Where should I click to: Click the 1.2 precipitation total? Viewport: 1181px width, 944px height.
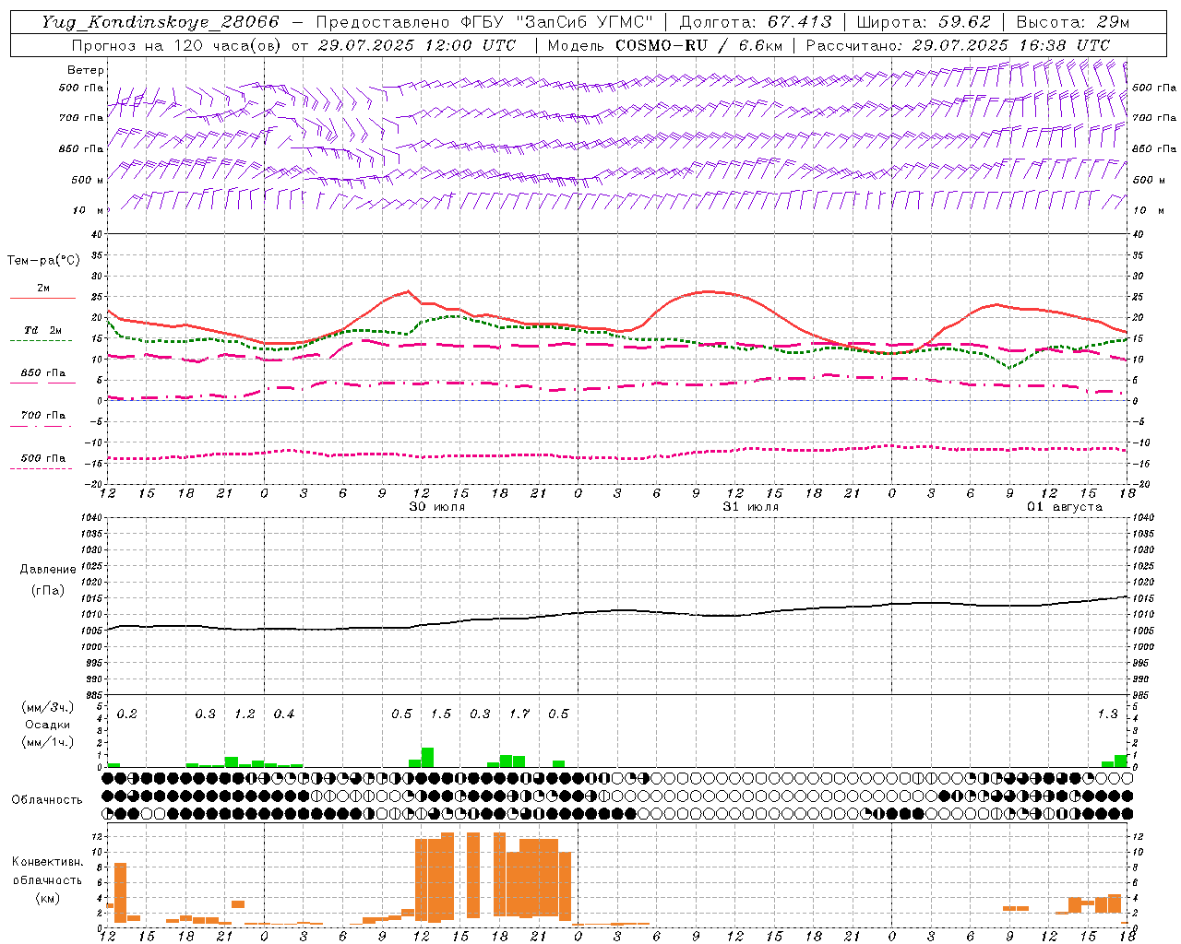click(x=245, y=714)
